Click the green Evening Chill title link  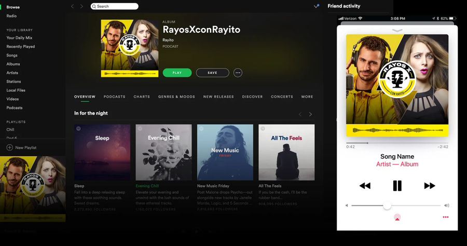click(147, 186)
